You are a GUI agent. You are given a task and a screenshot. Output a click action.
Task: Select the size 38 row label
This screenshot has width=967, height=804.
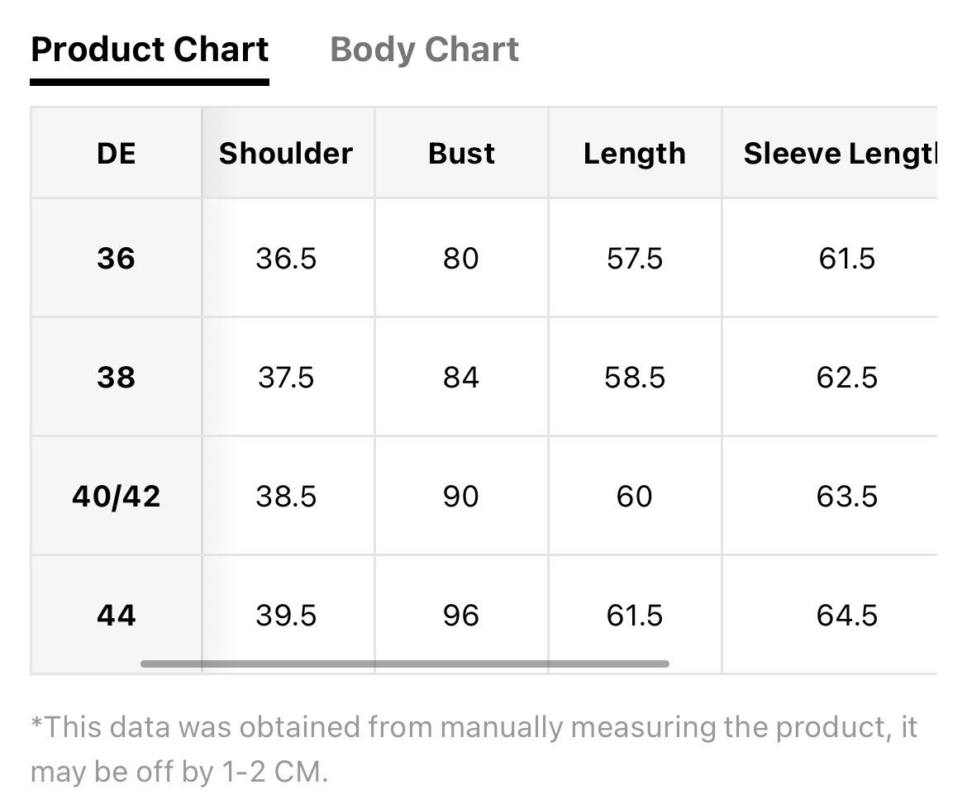pyautogui.click(x=116, y=377)
